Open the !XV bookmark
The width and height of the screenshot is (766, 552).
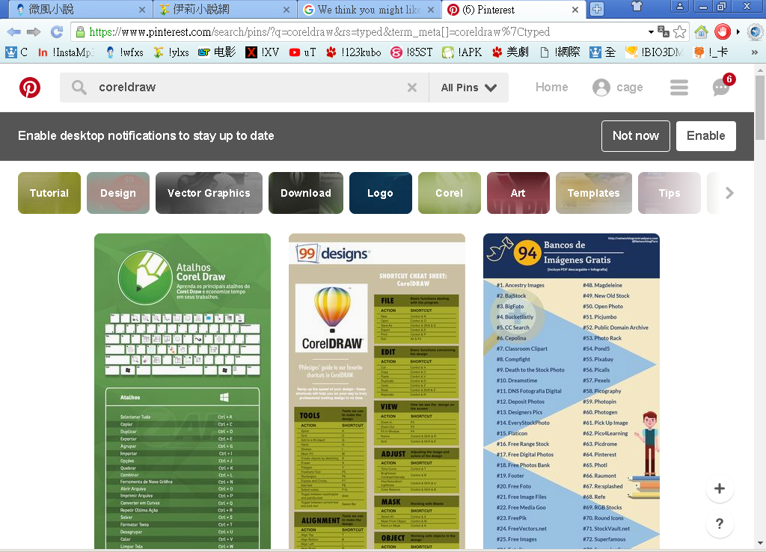coord(263,52)
